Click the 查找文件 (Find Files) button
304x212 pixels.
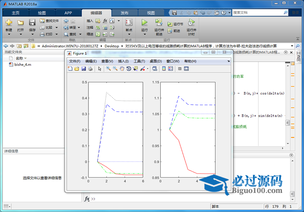coord(49,21)
